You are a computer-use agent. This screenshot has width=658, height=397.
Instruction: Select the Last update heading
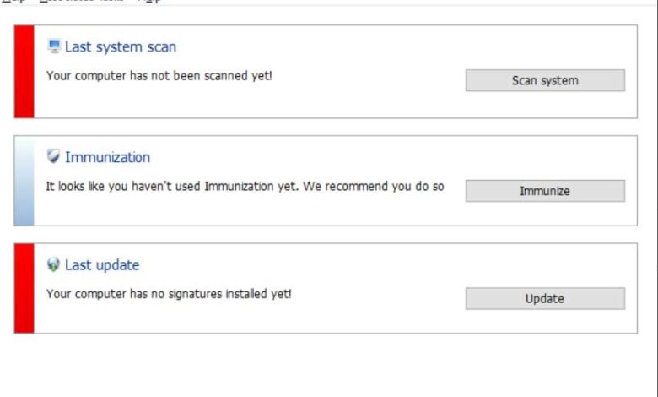click(102, 265)
